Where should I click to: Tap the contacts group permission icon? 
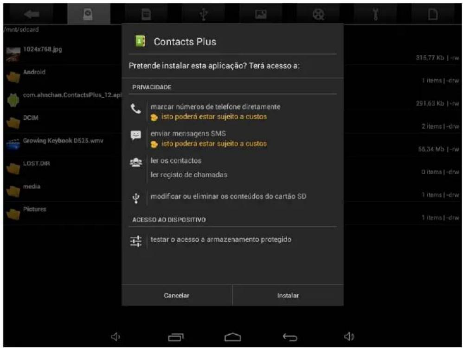coord(136,162)
